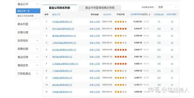Screen dimensions: 194x98
Task: Open the 封基行情 sidebar item
Action: [x=28, y=32]
